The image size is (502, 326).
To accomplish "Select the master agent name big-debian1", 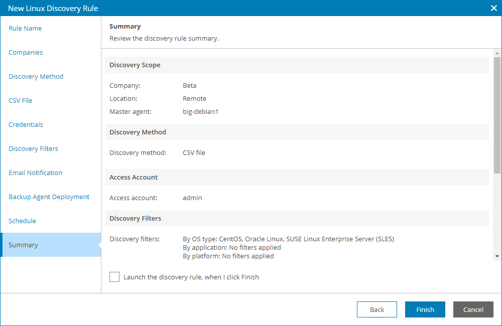I will (201, 111).
